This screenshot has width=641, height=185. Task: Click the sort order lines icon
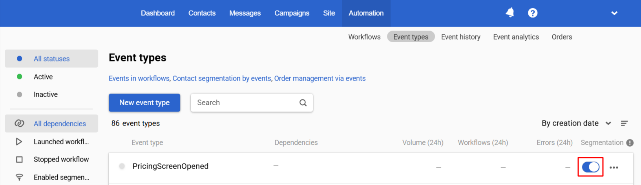pyautogui.click(x=624, y=123)
